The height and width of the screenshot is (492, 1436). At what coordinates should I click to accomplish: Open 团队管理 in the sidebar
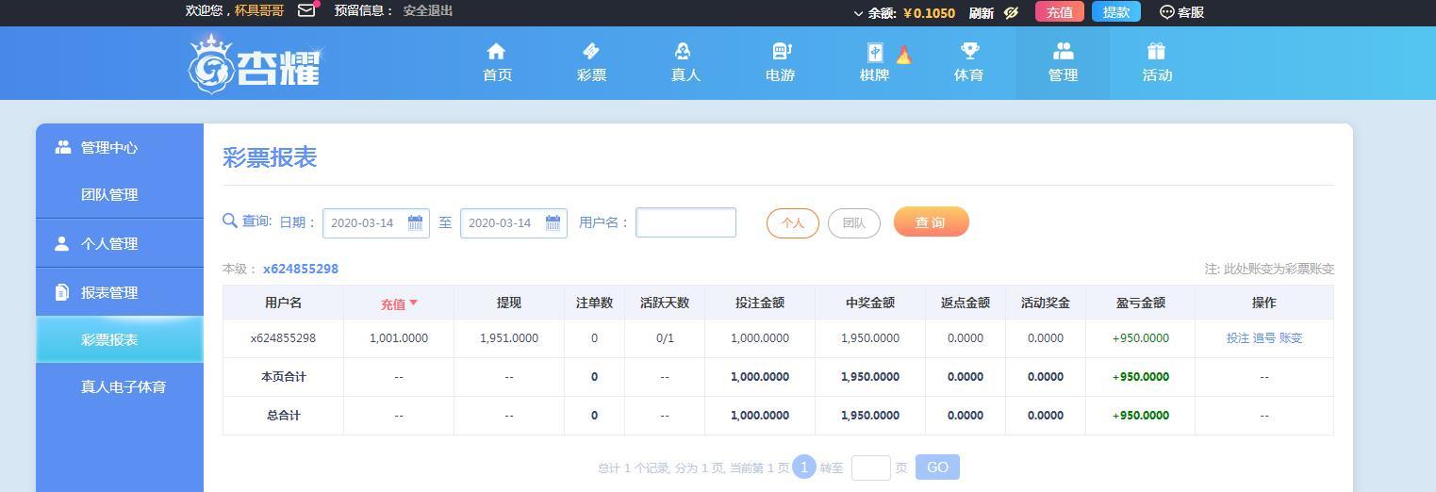109,195
